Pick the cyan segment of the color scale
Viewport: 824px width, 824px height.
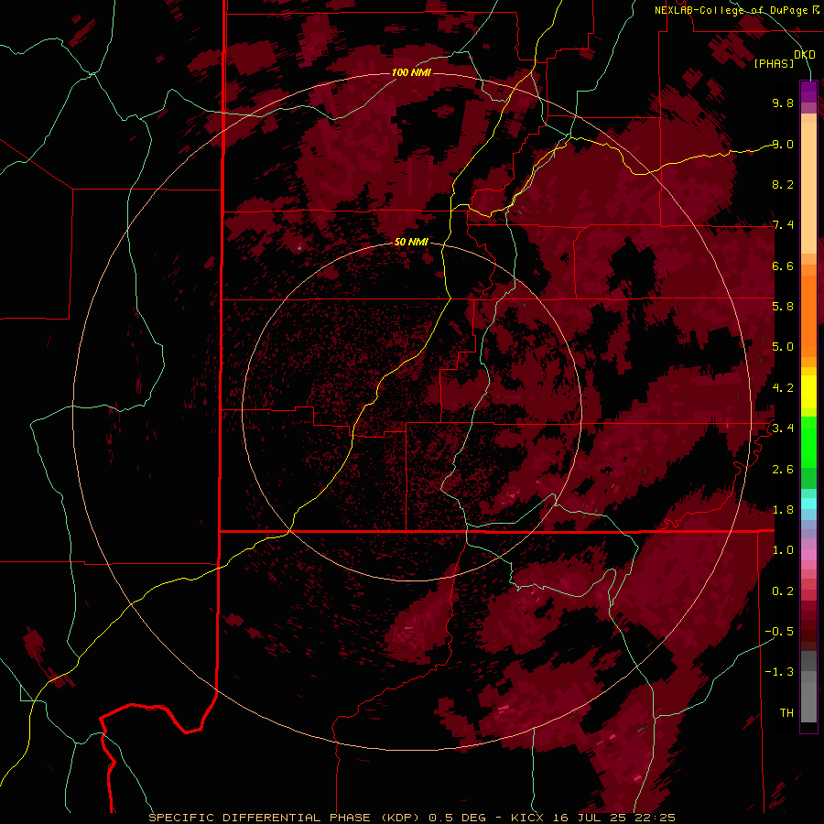click(x=808, y=504)
